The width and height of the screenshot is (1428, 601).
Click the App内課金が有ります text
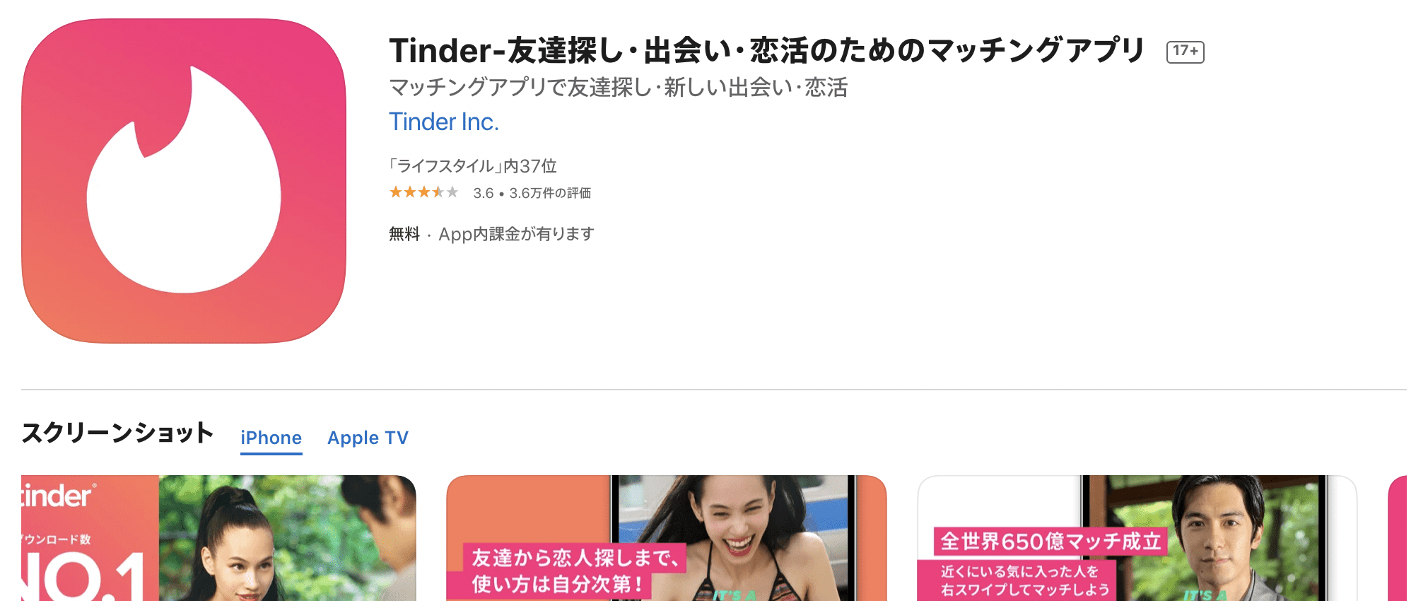coord(516,234)
